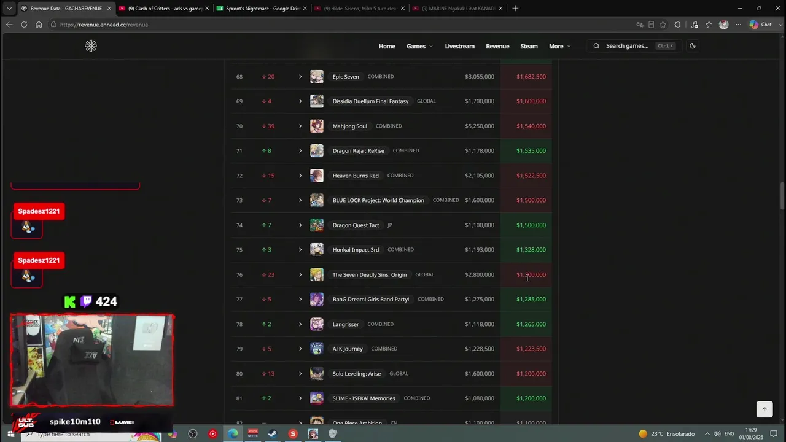Expand the Langrisser row

300,324
